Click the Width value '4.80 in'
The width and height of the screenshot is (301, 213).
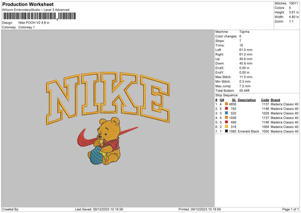coord(293,17)
